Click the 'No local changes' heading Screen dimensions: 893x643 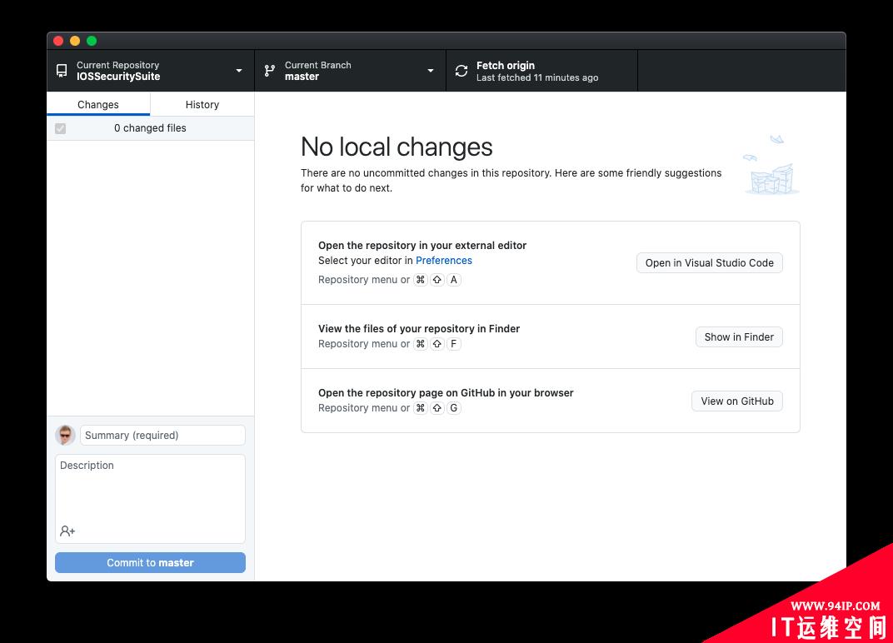(x=397, y=147)
